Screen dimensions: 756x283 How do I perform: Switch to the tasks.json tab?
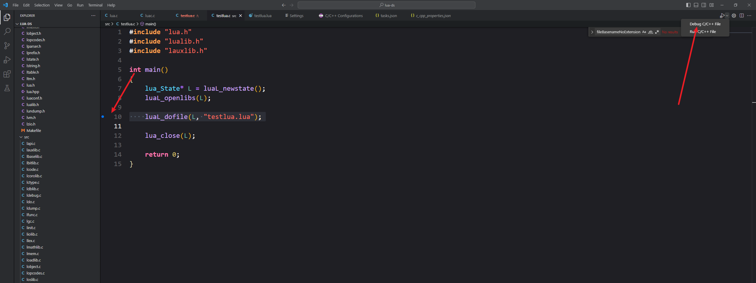tap(386, 16)
